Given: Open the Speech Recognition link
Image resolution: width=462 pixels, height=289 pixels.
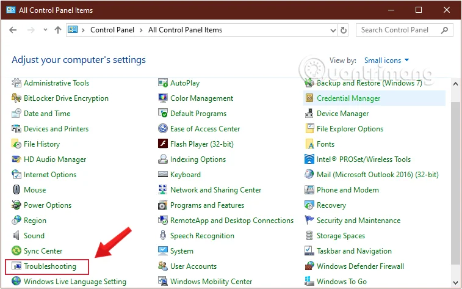Looking at the screenshot, I should 202,236.
